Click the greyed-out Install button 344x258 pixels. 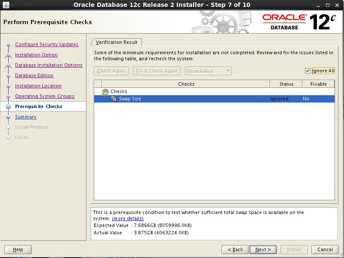(294, 249)
